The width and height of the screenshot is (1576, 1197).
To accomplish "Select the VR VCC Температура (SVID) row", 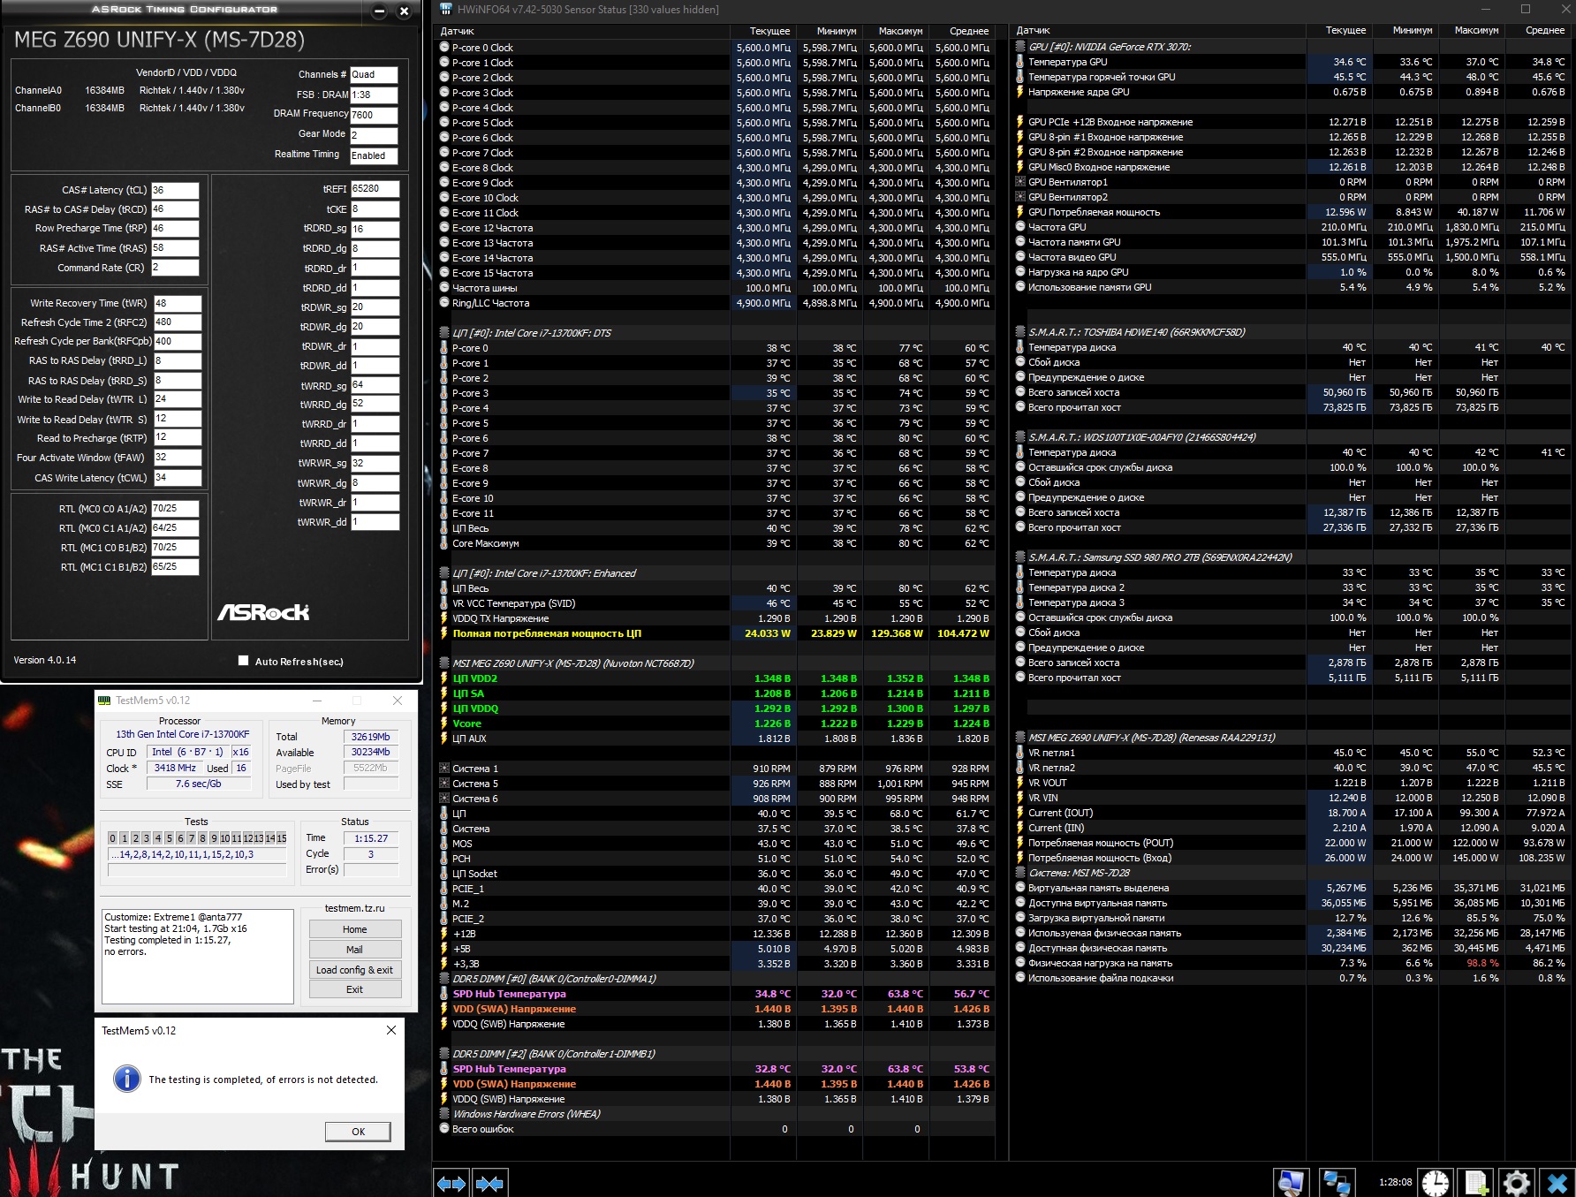I will pyautogui.click(x=716, y=603).
